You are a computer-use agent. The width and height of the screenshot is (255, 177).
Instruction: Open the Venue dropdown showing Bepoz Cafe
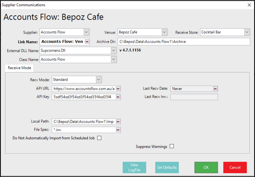tap(164, 32)
